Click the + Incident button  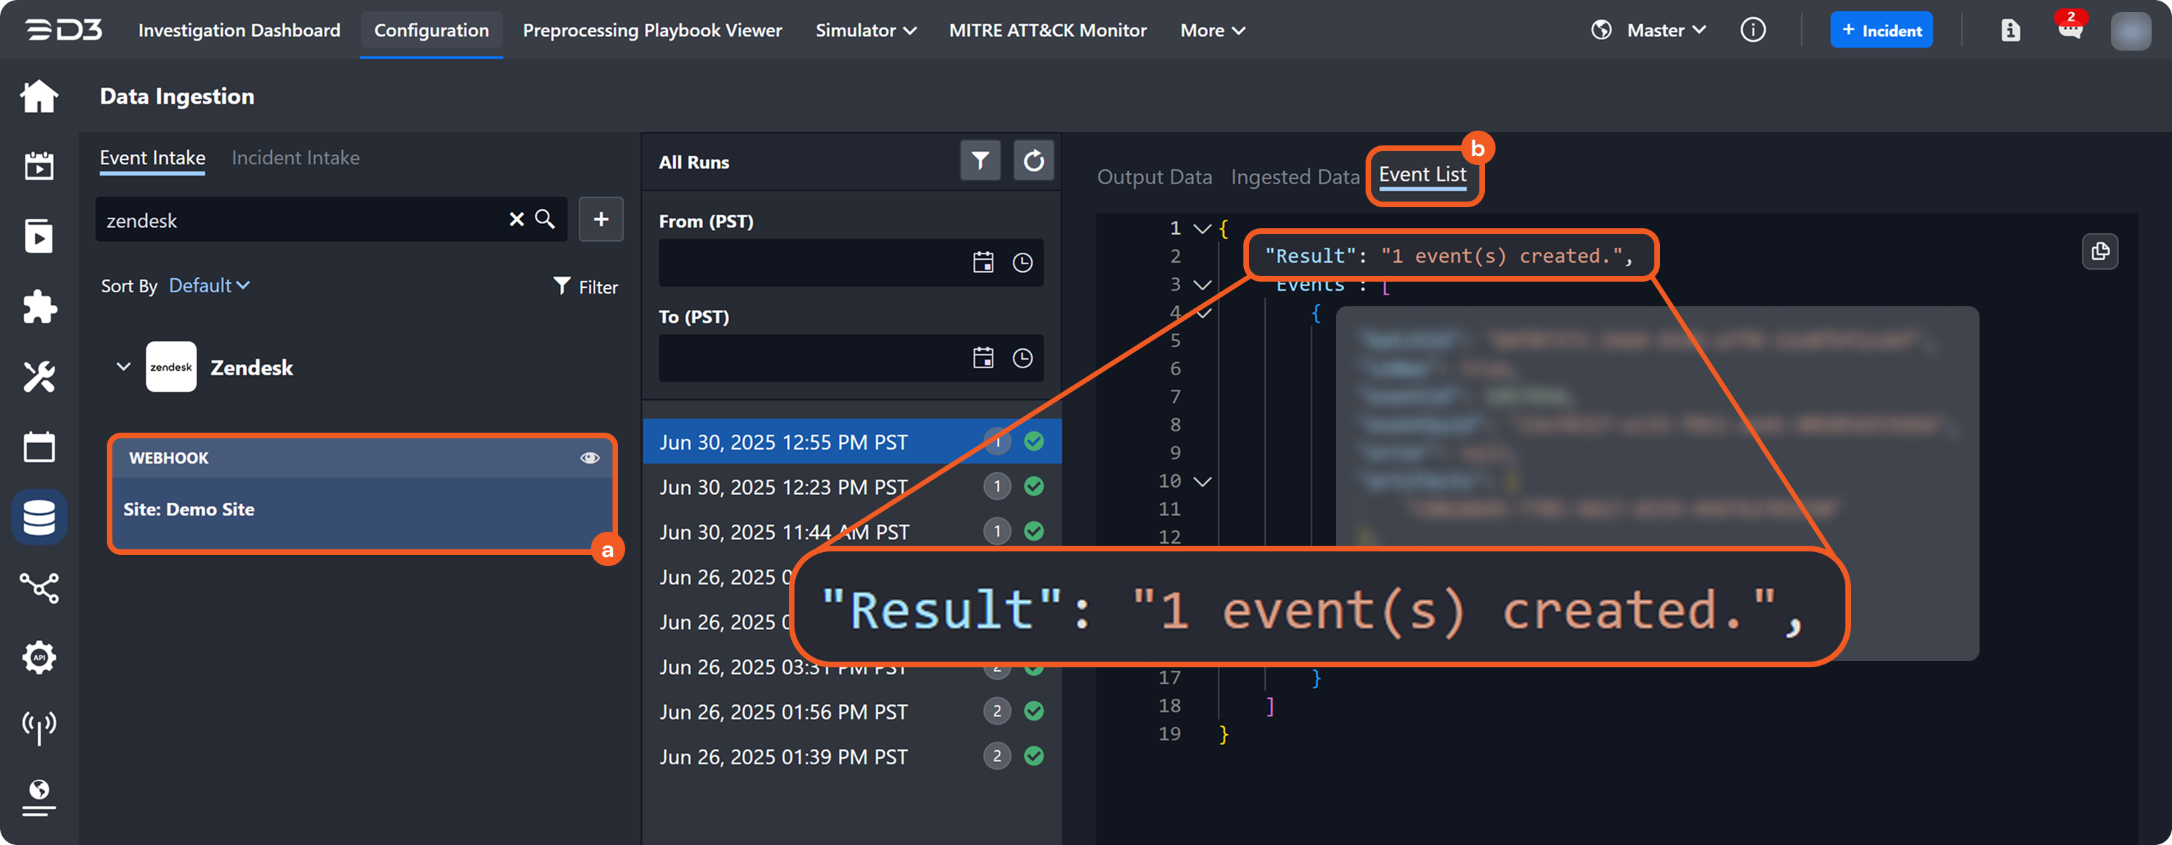coord(1881,30)
